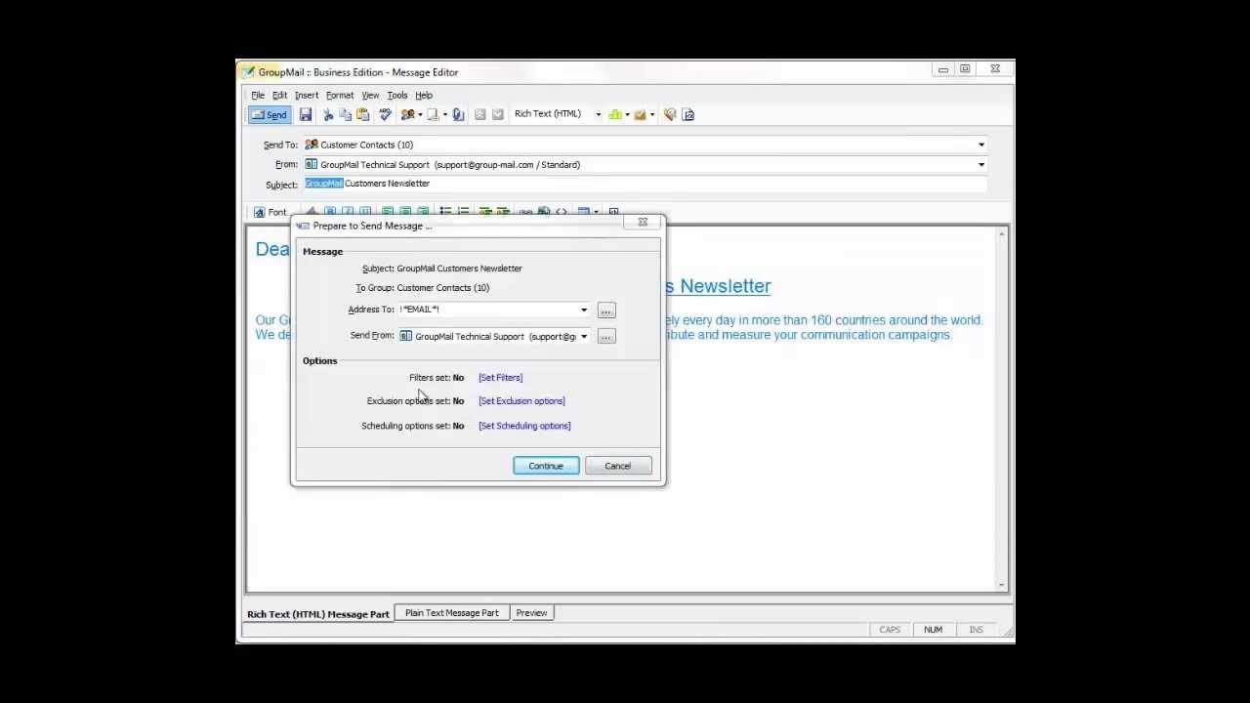
Task: Open the recipients group icon in toolbar
Action: [x=407, y=115]
